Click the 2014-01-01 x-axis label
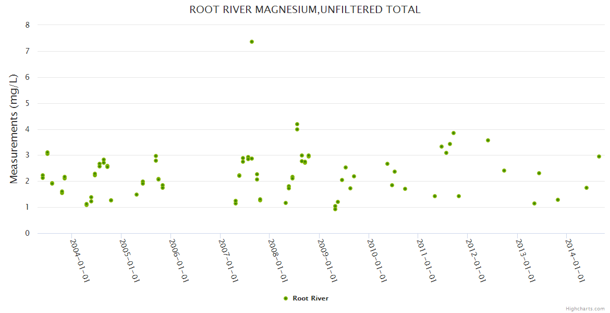The image size is (610, 313). pyautogui.click(x=576, y=260)
